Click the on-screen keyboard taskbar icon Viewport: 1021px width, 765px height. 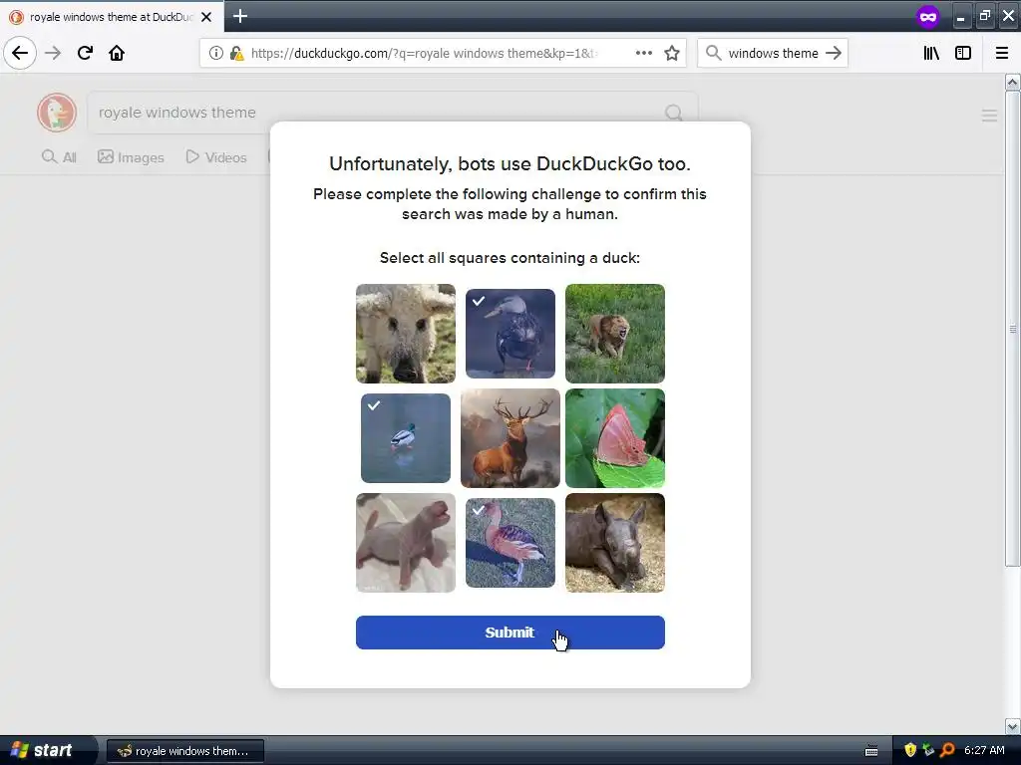[871, 751]
